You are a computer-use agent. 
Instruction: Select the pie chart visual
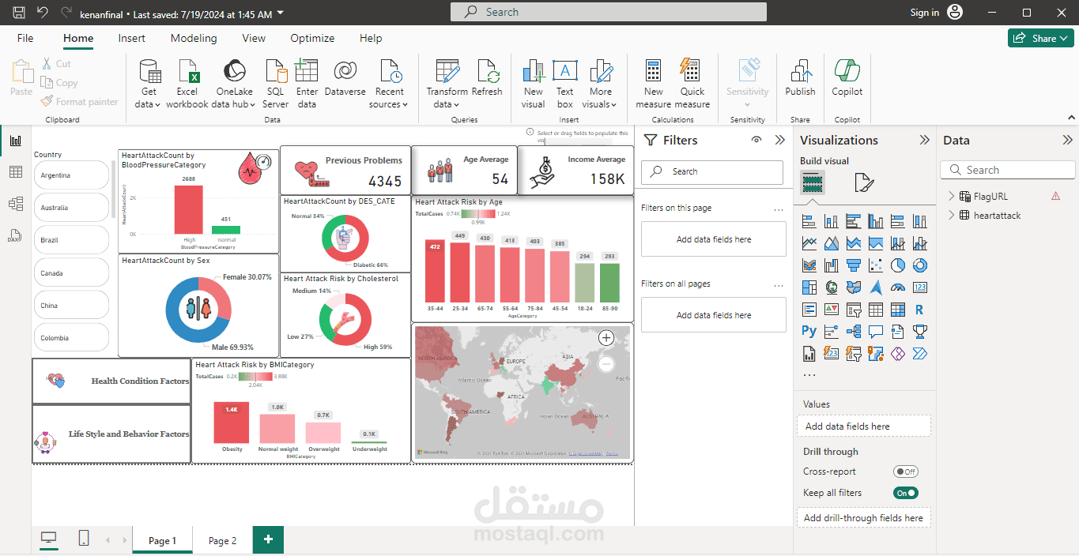[897, 265]
